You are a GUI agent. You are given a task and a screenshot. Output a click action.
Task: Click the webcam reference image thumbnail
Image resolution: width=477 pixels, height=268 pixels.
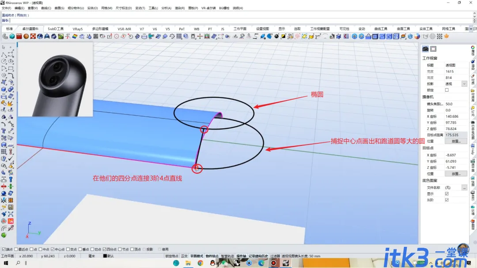tap(55, 79)
